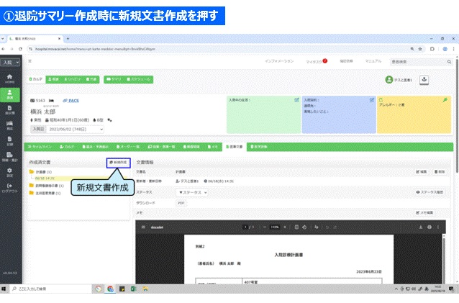Click the small link icon after blood type
The image size is (459, 303).
click(x=109, y=120)
